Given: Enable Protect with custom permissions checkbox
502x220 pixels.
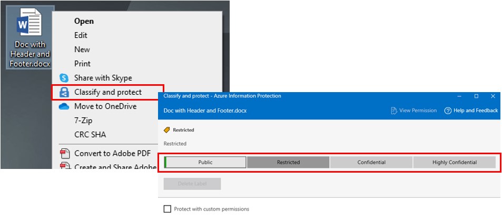Looking at the screenshot, I should 168,209.
